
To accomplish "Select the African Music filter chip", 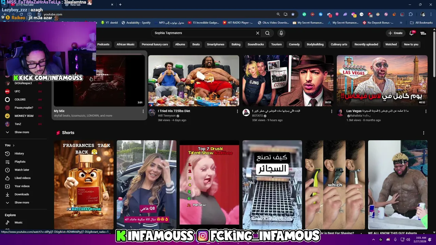I will (x=125, y=44).
